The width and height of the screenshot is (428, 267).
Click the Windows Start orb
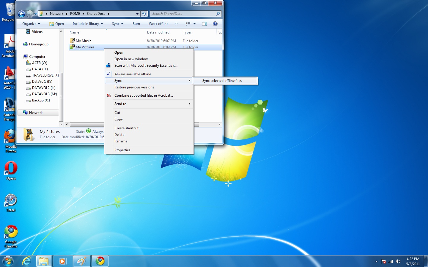8,261
